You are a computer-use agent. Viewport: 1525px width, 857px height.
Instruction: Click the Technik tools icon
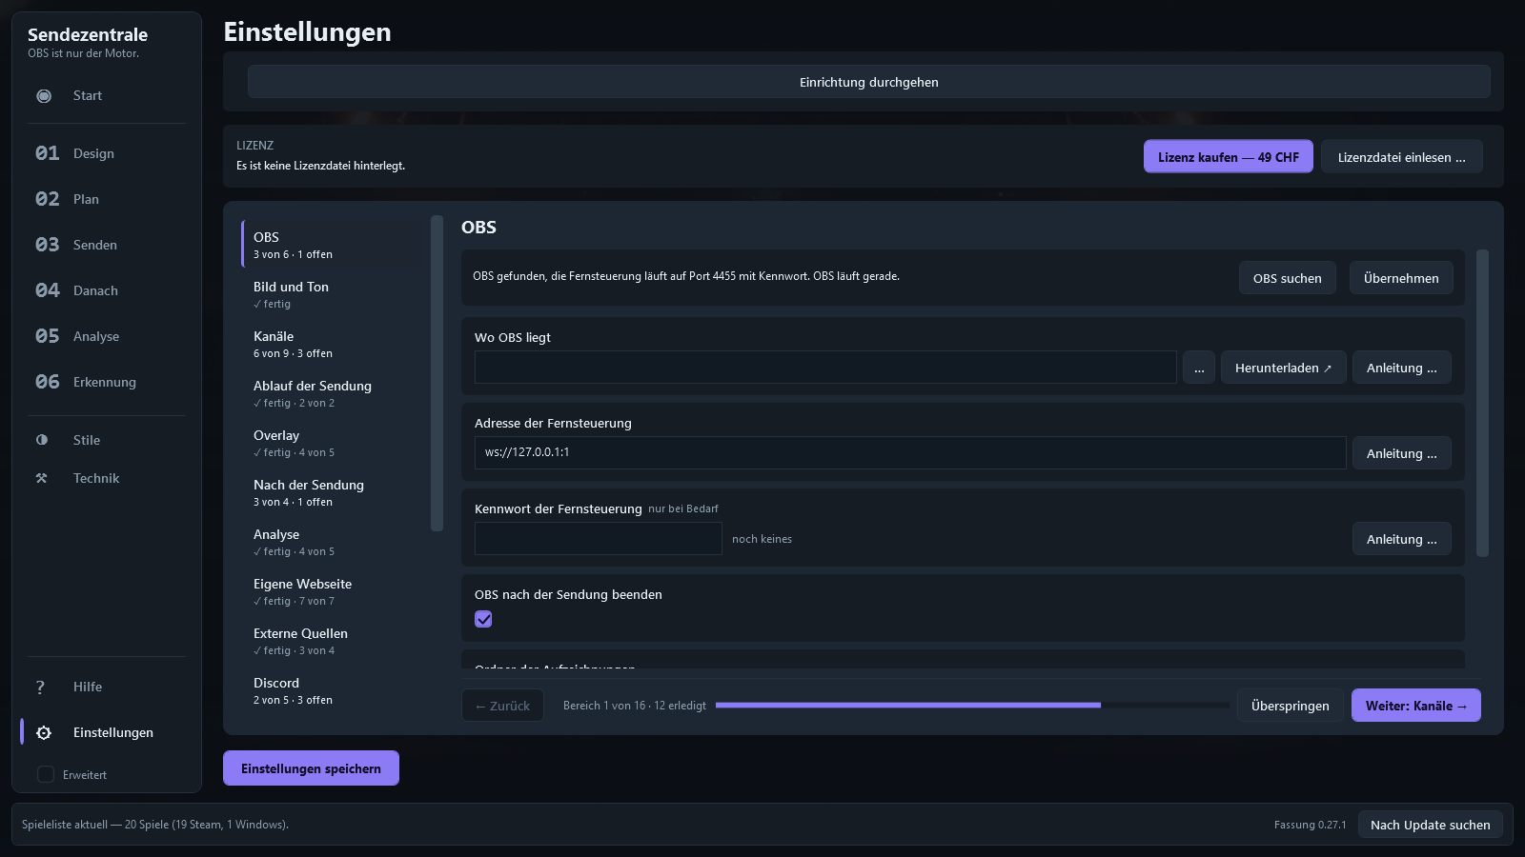(x=42, y=478)
